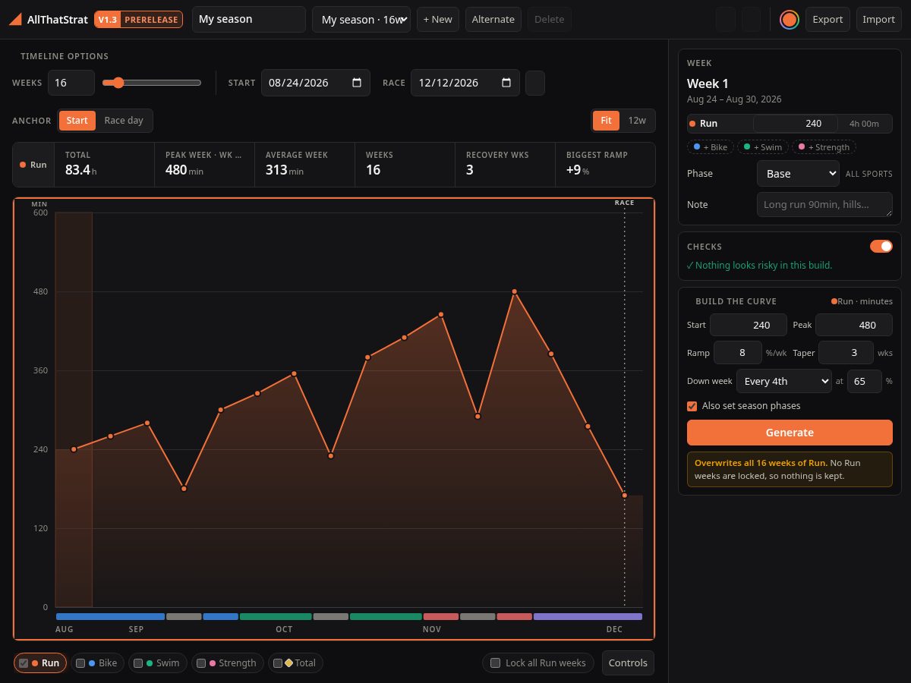Click the + New plan button
Viewport: 911px width, 683px height.
(x=438, y=20)
